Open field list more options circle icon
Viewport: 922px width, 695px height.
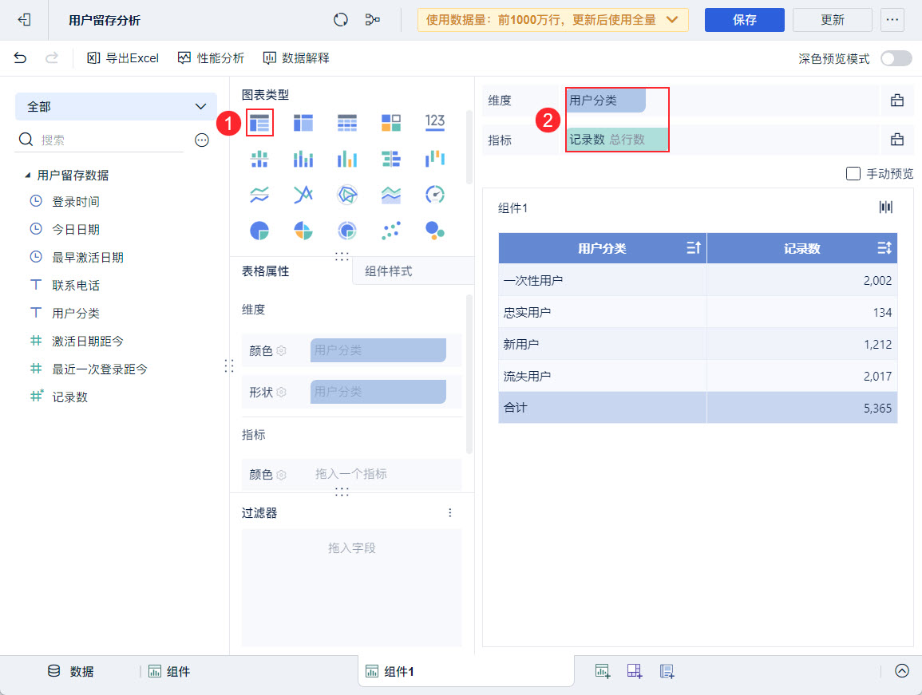[202, 140]
